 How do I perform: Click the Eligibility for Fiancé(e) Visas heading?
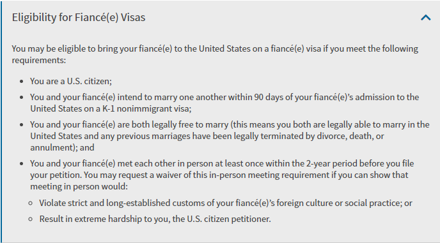coord(79,17)
